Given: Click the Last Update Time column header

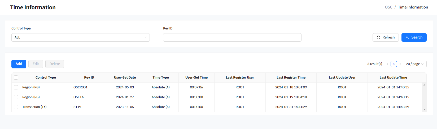Looking at the screenshot, I should (393, 78).
